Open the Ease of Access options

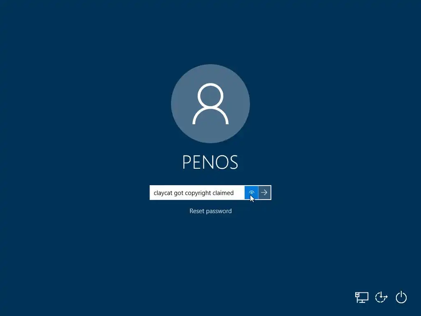click(x=381, y=297)
